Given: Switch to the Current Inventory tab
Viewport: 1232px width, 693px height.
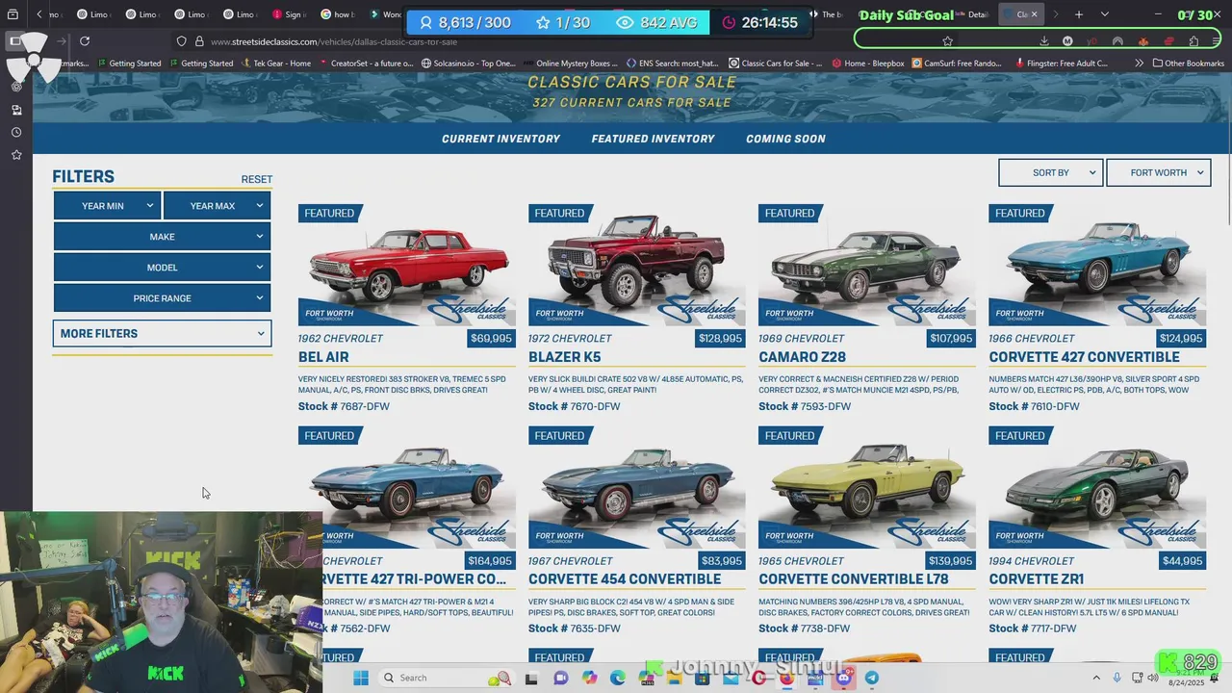Looking at the screenshot, I should (500, 139).
